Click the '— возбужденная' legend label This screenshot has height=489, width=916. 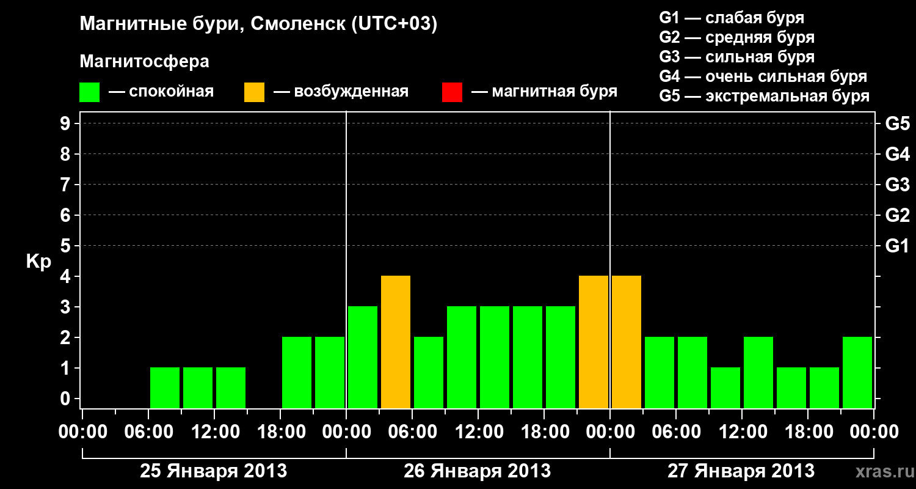tap(341, 92)
